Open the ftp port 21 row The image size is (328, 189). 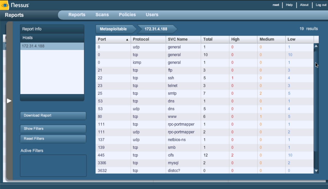click(205, 70)
